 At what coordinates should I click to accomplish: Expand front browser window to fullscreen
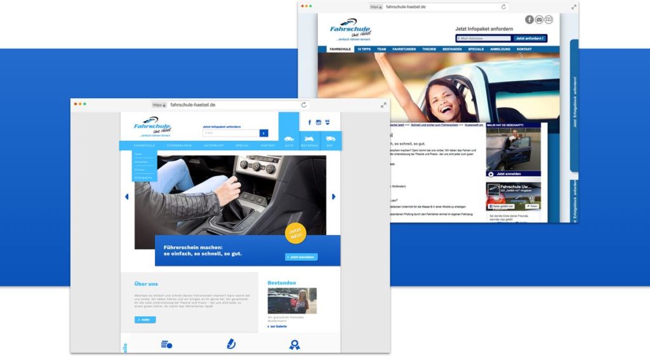click(x=383, y=105)
